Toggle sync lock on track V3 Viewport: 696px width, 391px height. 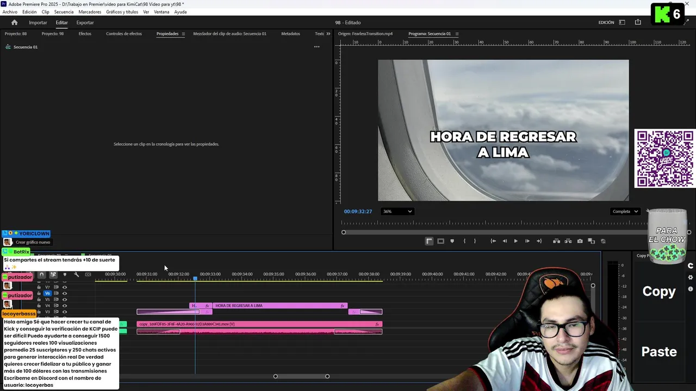click(56, 312)
